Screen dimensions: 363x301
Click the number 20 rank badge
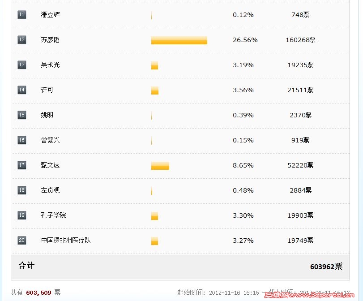click(x=22, y=240)
